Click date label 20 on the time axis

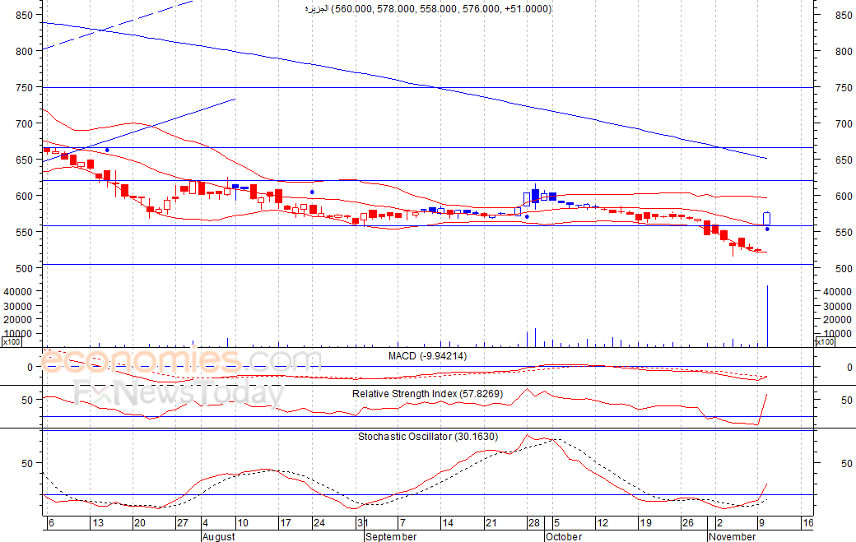pos(140,523)
